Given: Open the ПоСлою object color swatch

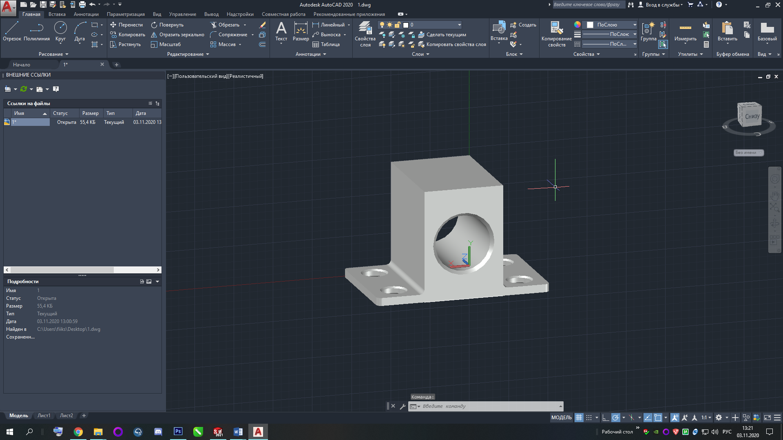Looking at the screenshot, I should click(x=609, y=25).
